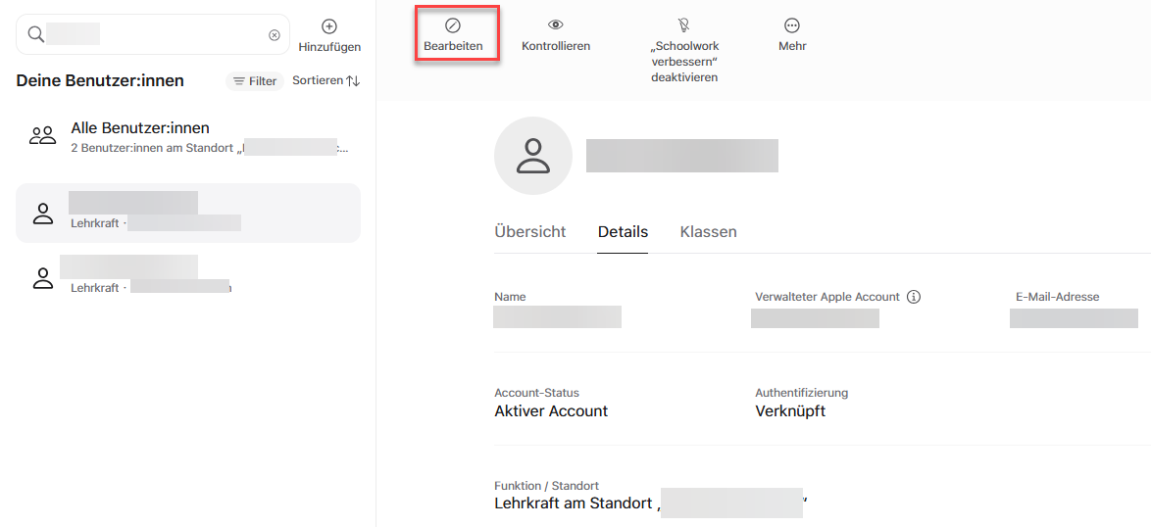Deactivate "Schoolwork verbessern" via toolbar icon
Screen dimensions: 1151x527
[x=683, y=25]
